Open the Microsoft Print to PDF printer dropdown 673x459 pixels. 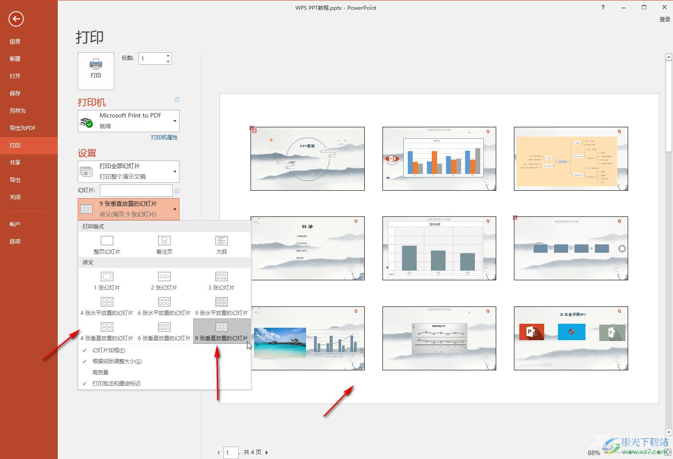128,121
